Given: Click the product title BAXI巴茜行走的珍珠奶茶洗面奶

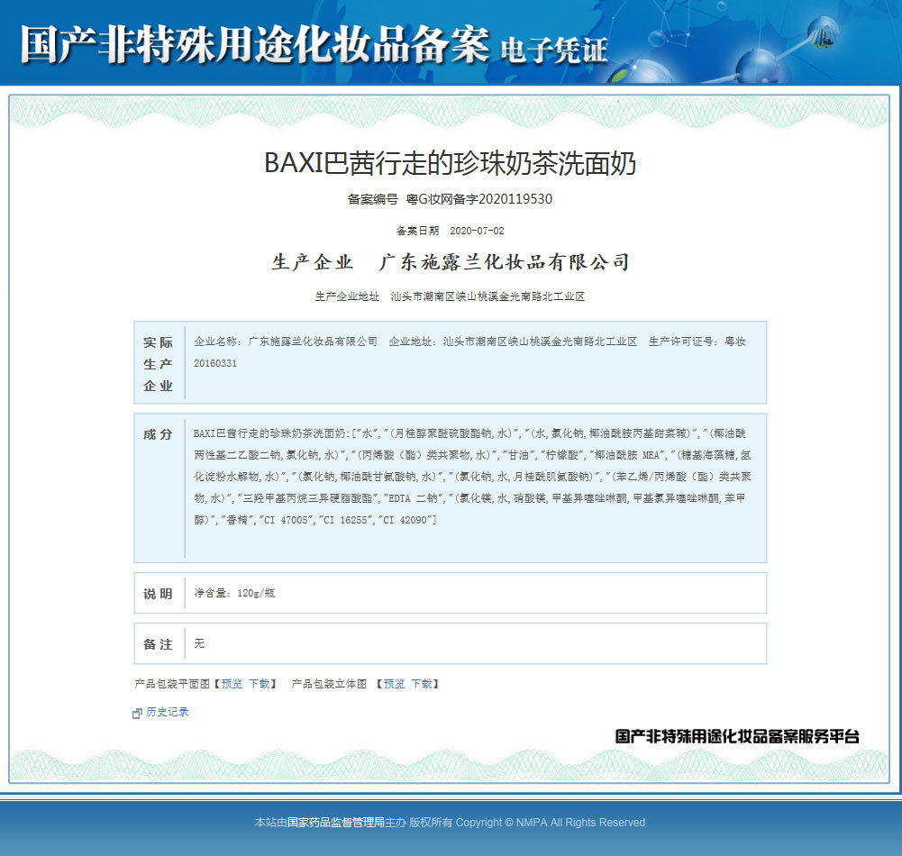Looking at the screenshot, I should point(451,163).
